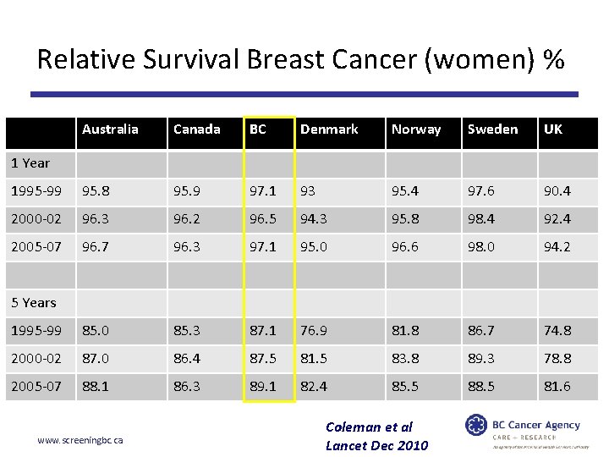Image resolution: width=609 pixels, height=457 pixels.
Task: Click the Canada column header
Action: [x=196, y=129]
